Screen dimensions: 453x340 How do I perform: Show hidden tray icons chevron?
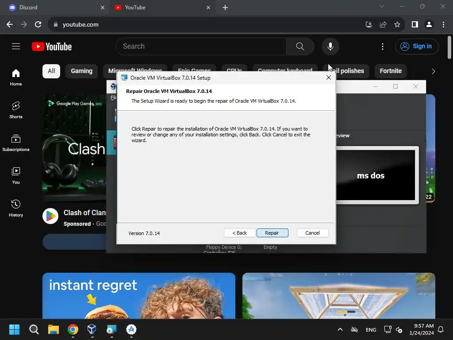(x=340, y=329)
